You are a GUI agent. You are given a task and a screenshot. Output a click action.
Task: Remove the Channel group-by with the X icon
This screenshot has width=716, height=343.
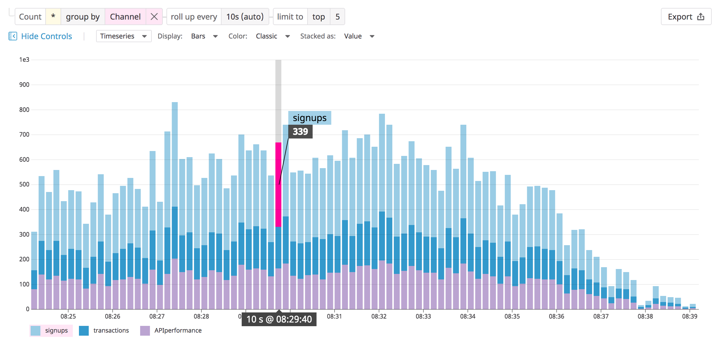point(154,17)
